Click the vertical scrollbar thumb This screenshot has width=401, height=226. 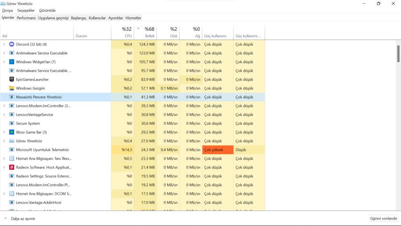point(398,54)
